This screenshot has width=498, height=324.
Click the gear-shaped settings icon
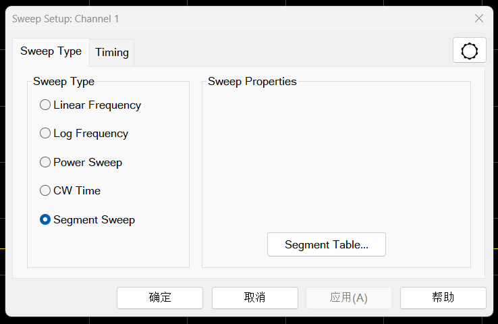(x=469, y=51)
